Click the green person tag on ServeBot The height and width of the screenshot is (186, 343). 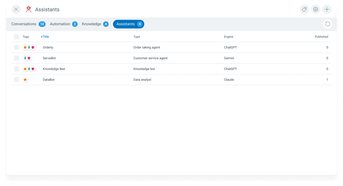point(25,58)
